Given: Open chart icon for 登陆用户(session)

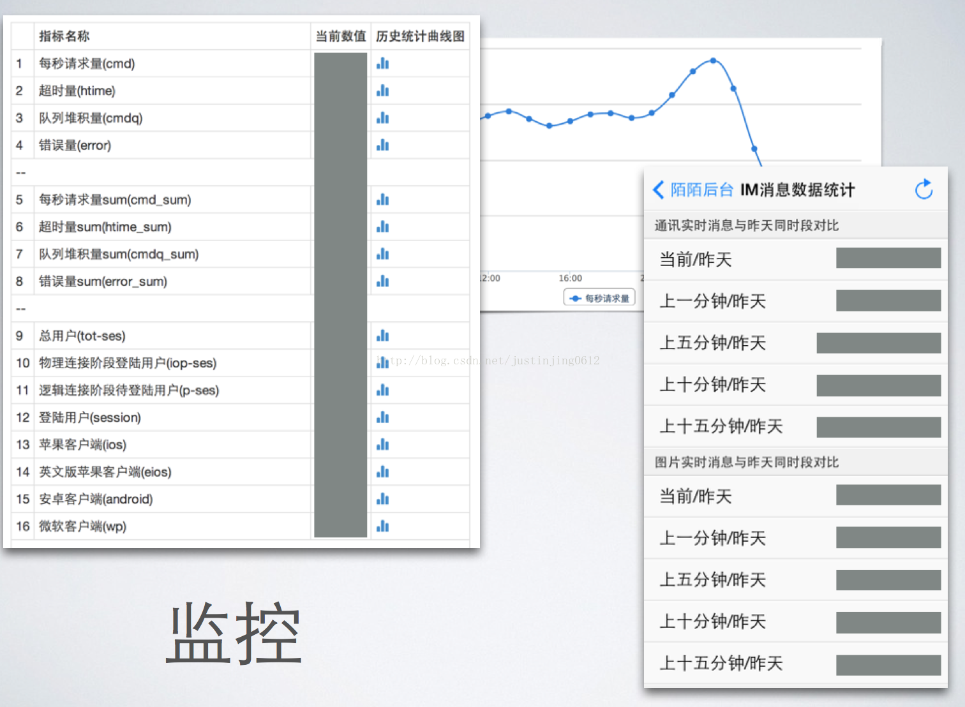Looking at the screenshot, I should point(383,417).
